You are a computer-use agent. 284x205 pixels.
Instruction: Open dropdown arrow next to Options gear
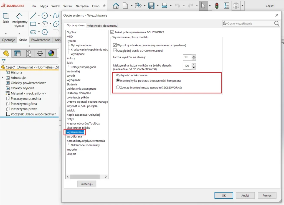coord(242,6)
